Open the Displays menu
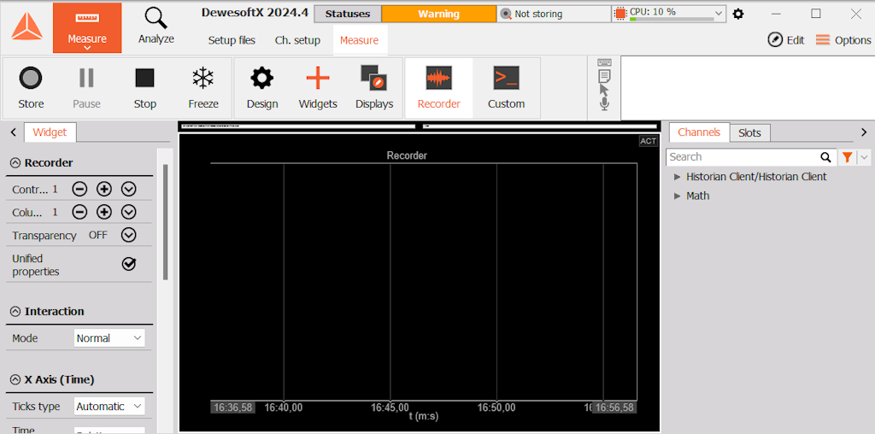This screenshot has width=875, height=434. (374, 88)
